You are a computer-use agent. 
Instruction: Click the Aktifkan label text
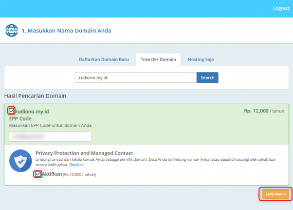point(52,174)
